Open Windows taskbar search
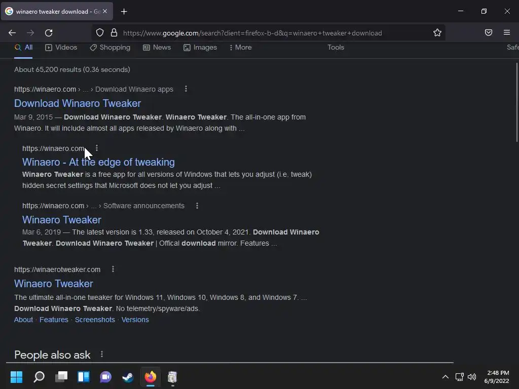Viewport: 519px width, 389px height. pos(39,377)
